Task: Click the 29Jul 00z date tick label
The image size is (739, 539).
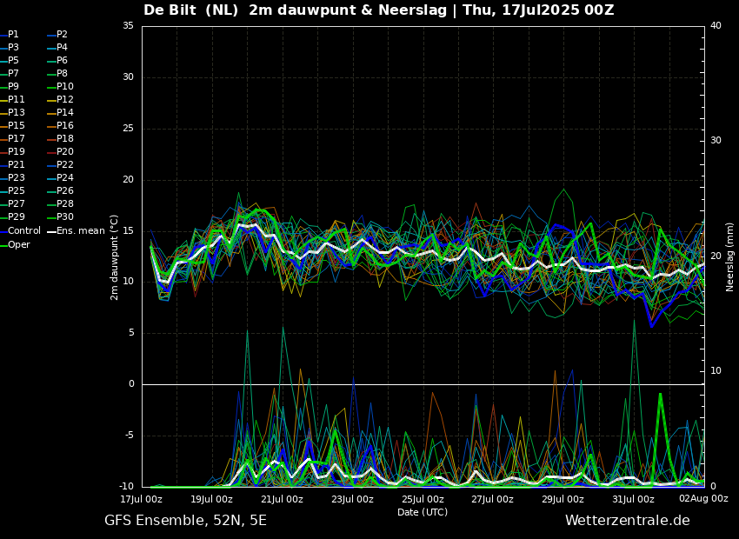Action: (563, 499)
